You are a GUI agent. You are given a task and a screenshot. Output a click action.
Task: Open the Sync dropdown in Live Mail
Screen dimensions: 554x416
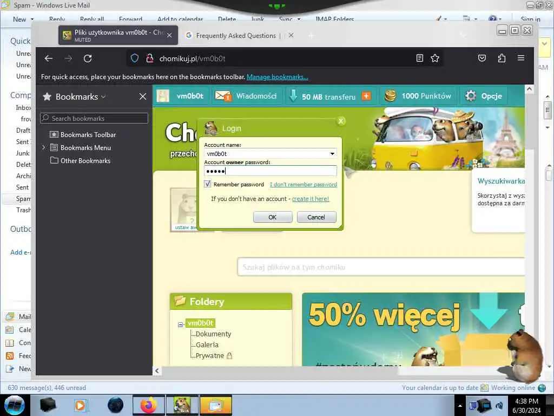(x=299, y=19)
